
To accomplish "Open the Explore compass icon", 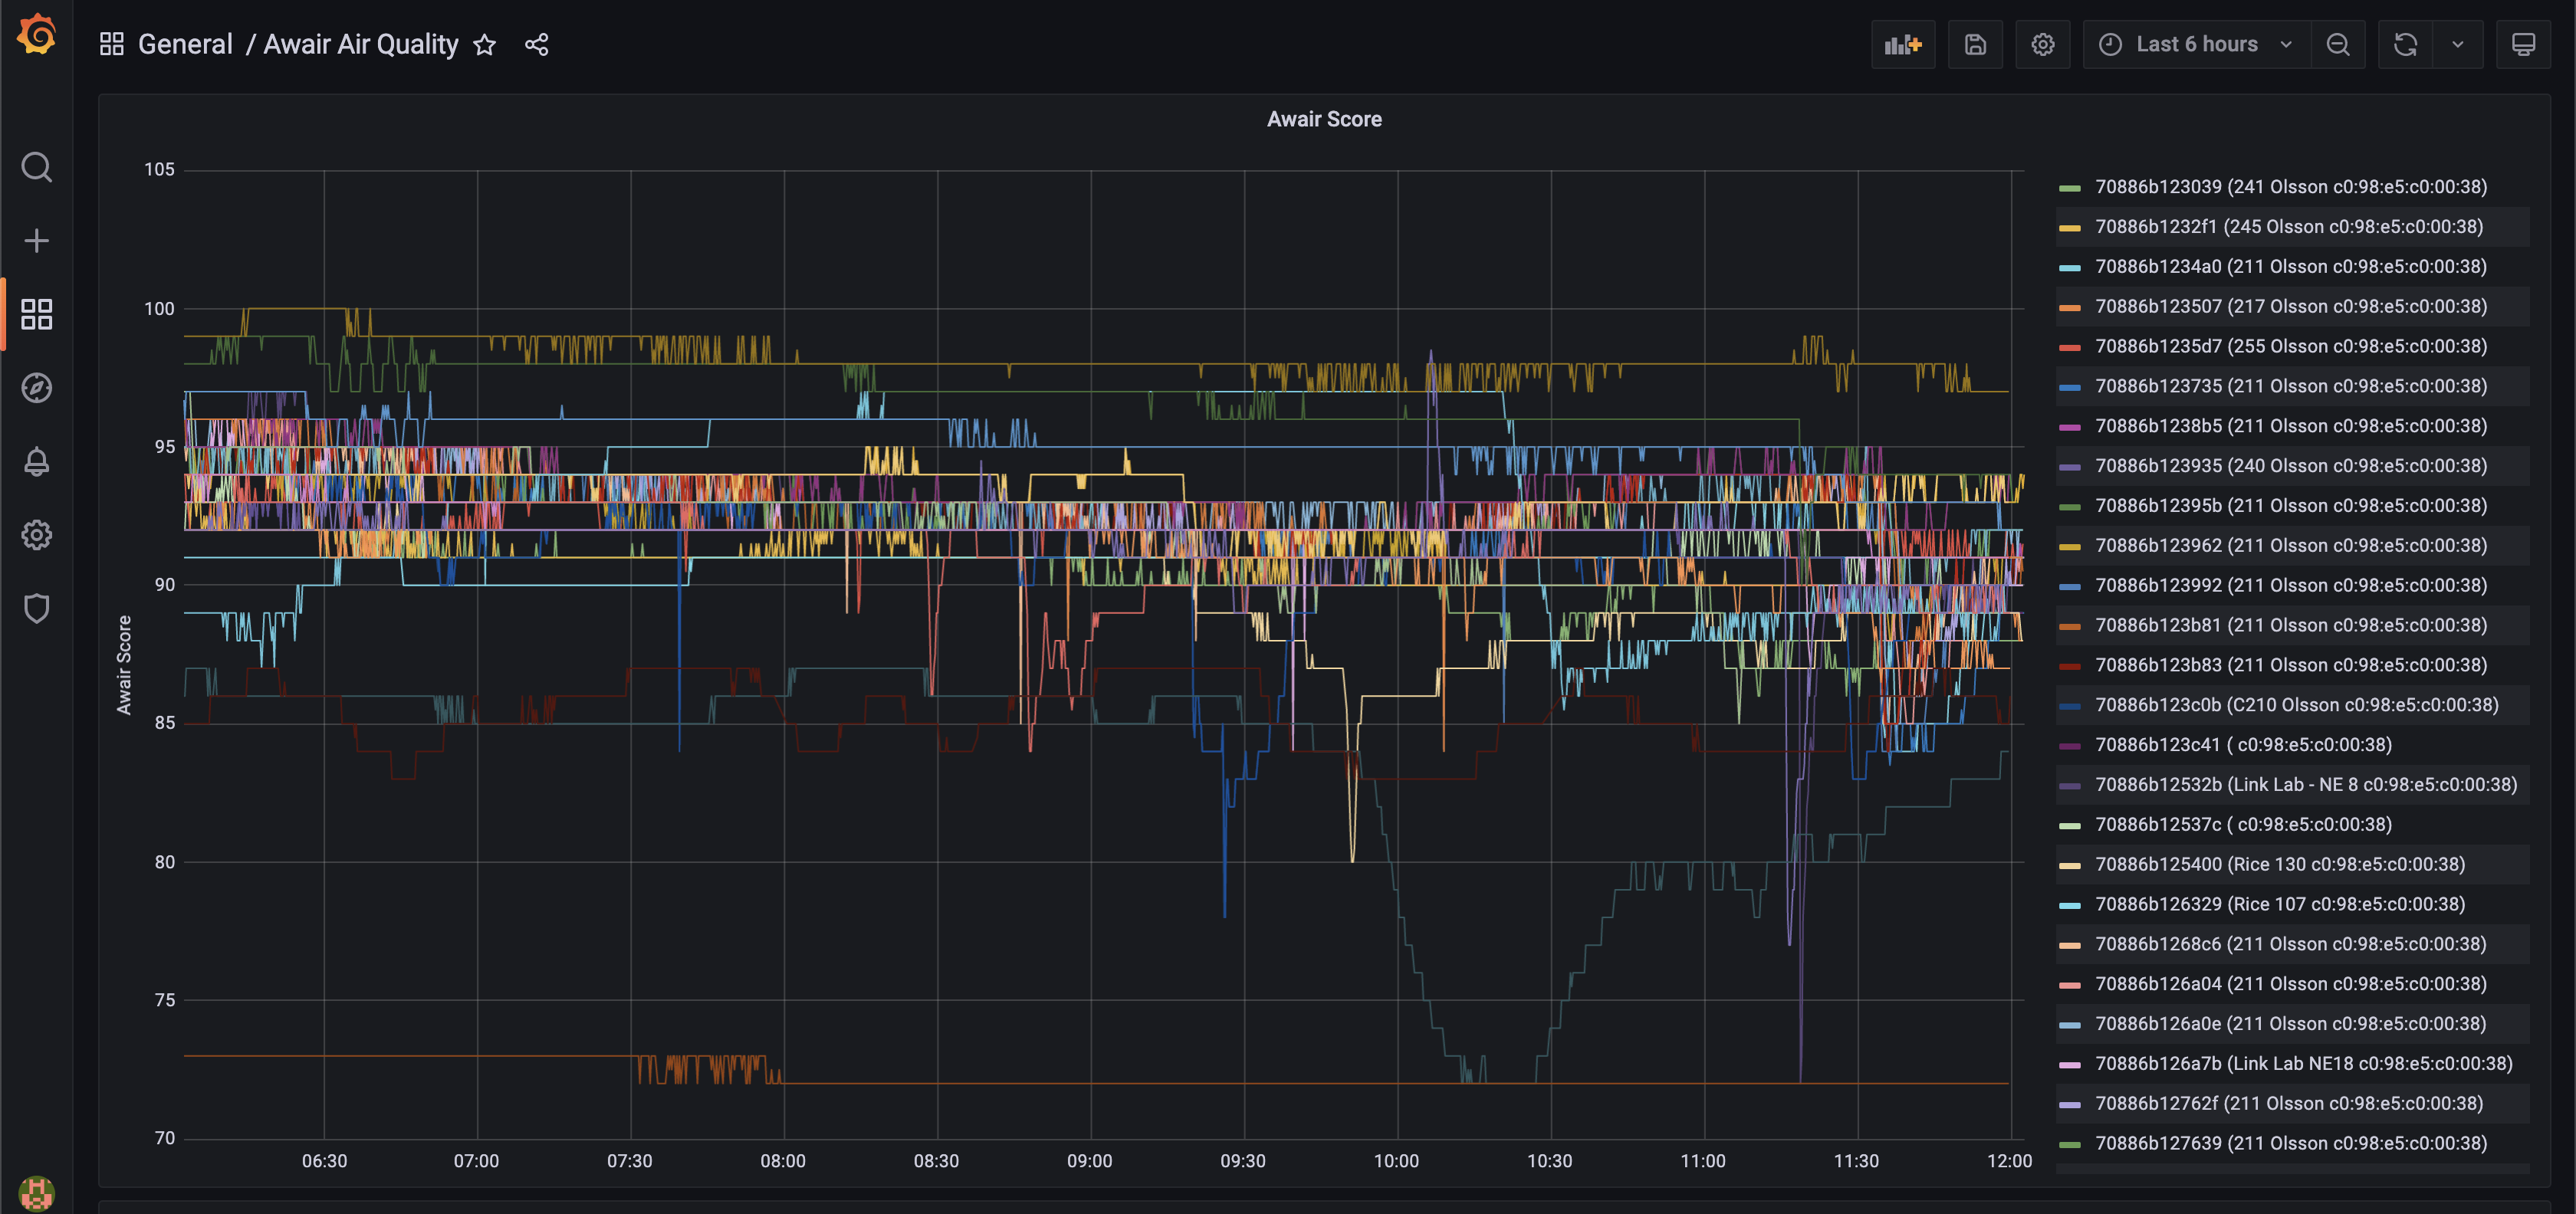I will click(x=36, y=388).
